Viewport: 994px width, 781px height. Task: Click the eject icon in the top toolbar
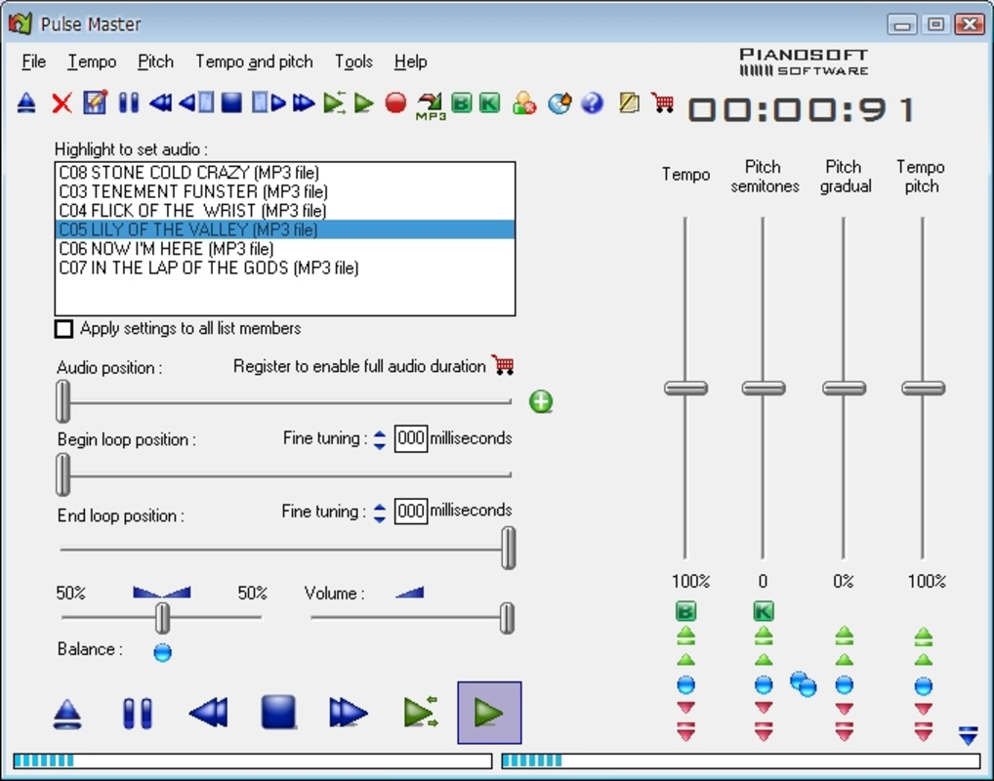(x=26, y=103)
